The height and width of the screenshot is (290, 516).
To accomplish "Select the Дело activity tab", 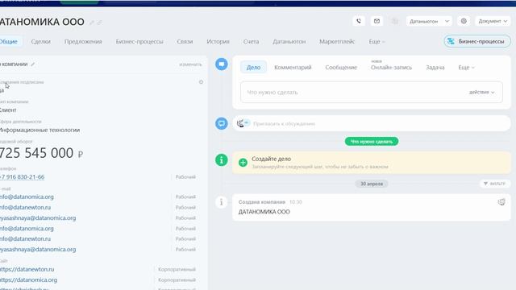I will [x=253, y=68].
